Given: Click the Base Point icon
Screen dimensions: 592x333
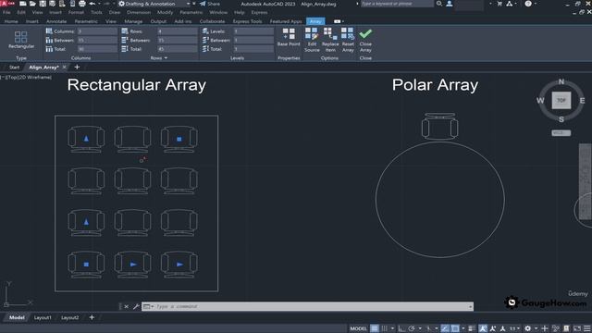Looking at the screenshot, I should [x=289, y=33].
